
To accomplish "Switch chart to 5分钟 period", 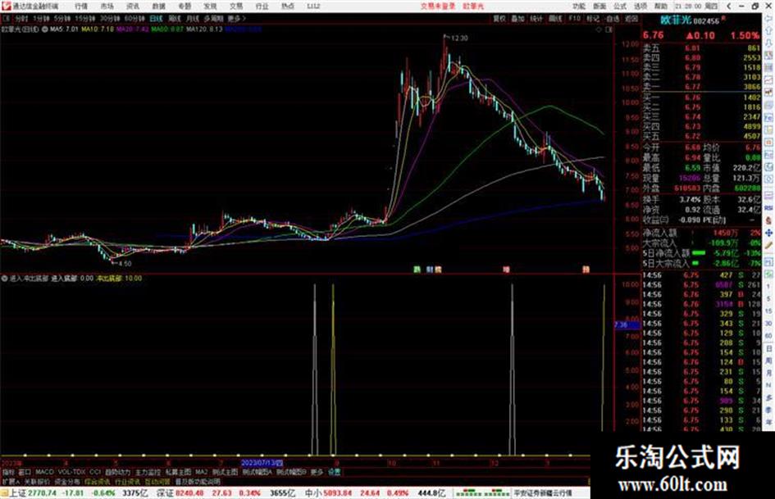I will [62, 19].
